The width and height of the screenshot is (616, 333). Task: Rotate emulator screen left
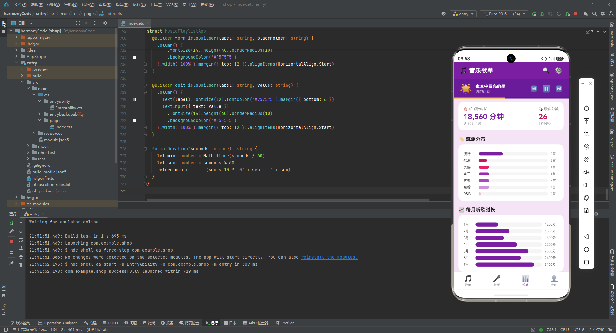pyautogui.click(x=586, y=147)
